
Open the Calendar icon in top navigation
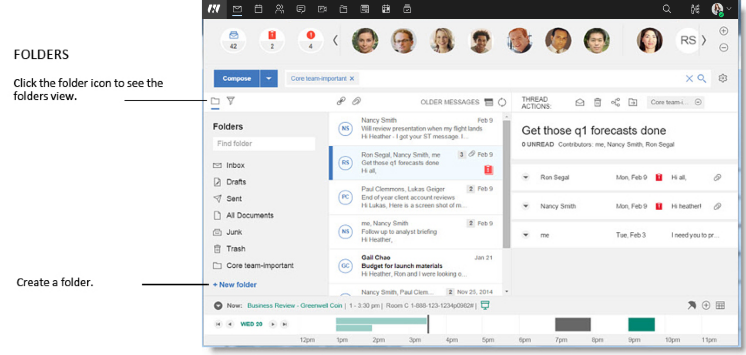coord(259,9)
